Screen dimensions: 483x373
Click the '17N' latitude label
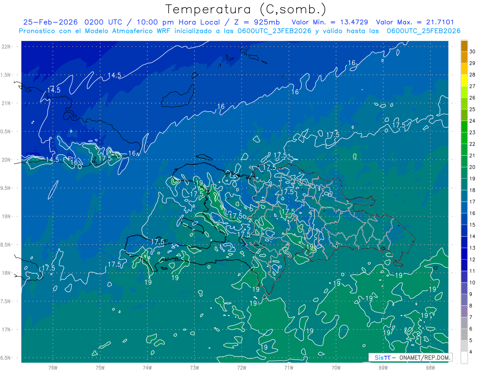click(6, 330)
